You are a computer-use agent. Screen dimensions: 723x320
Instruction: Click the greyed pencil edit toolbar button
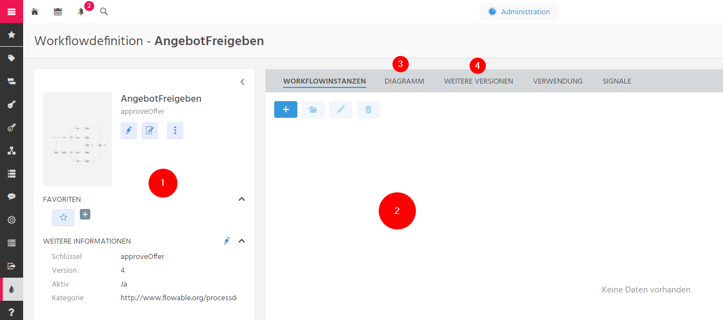341,109
